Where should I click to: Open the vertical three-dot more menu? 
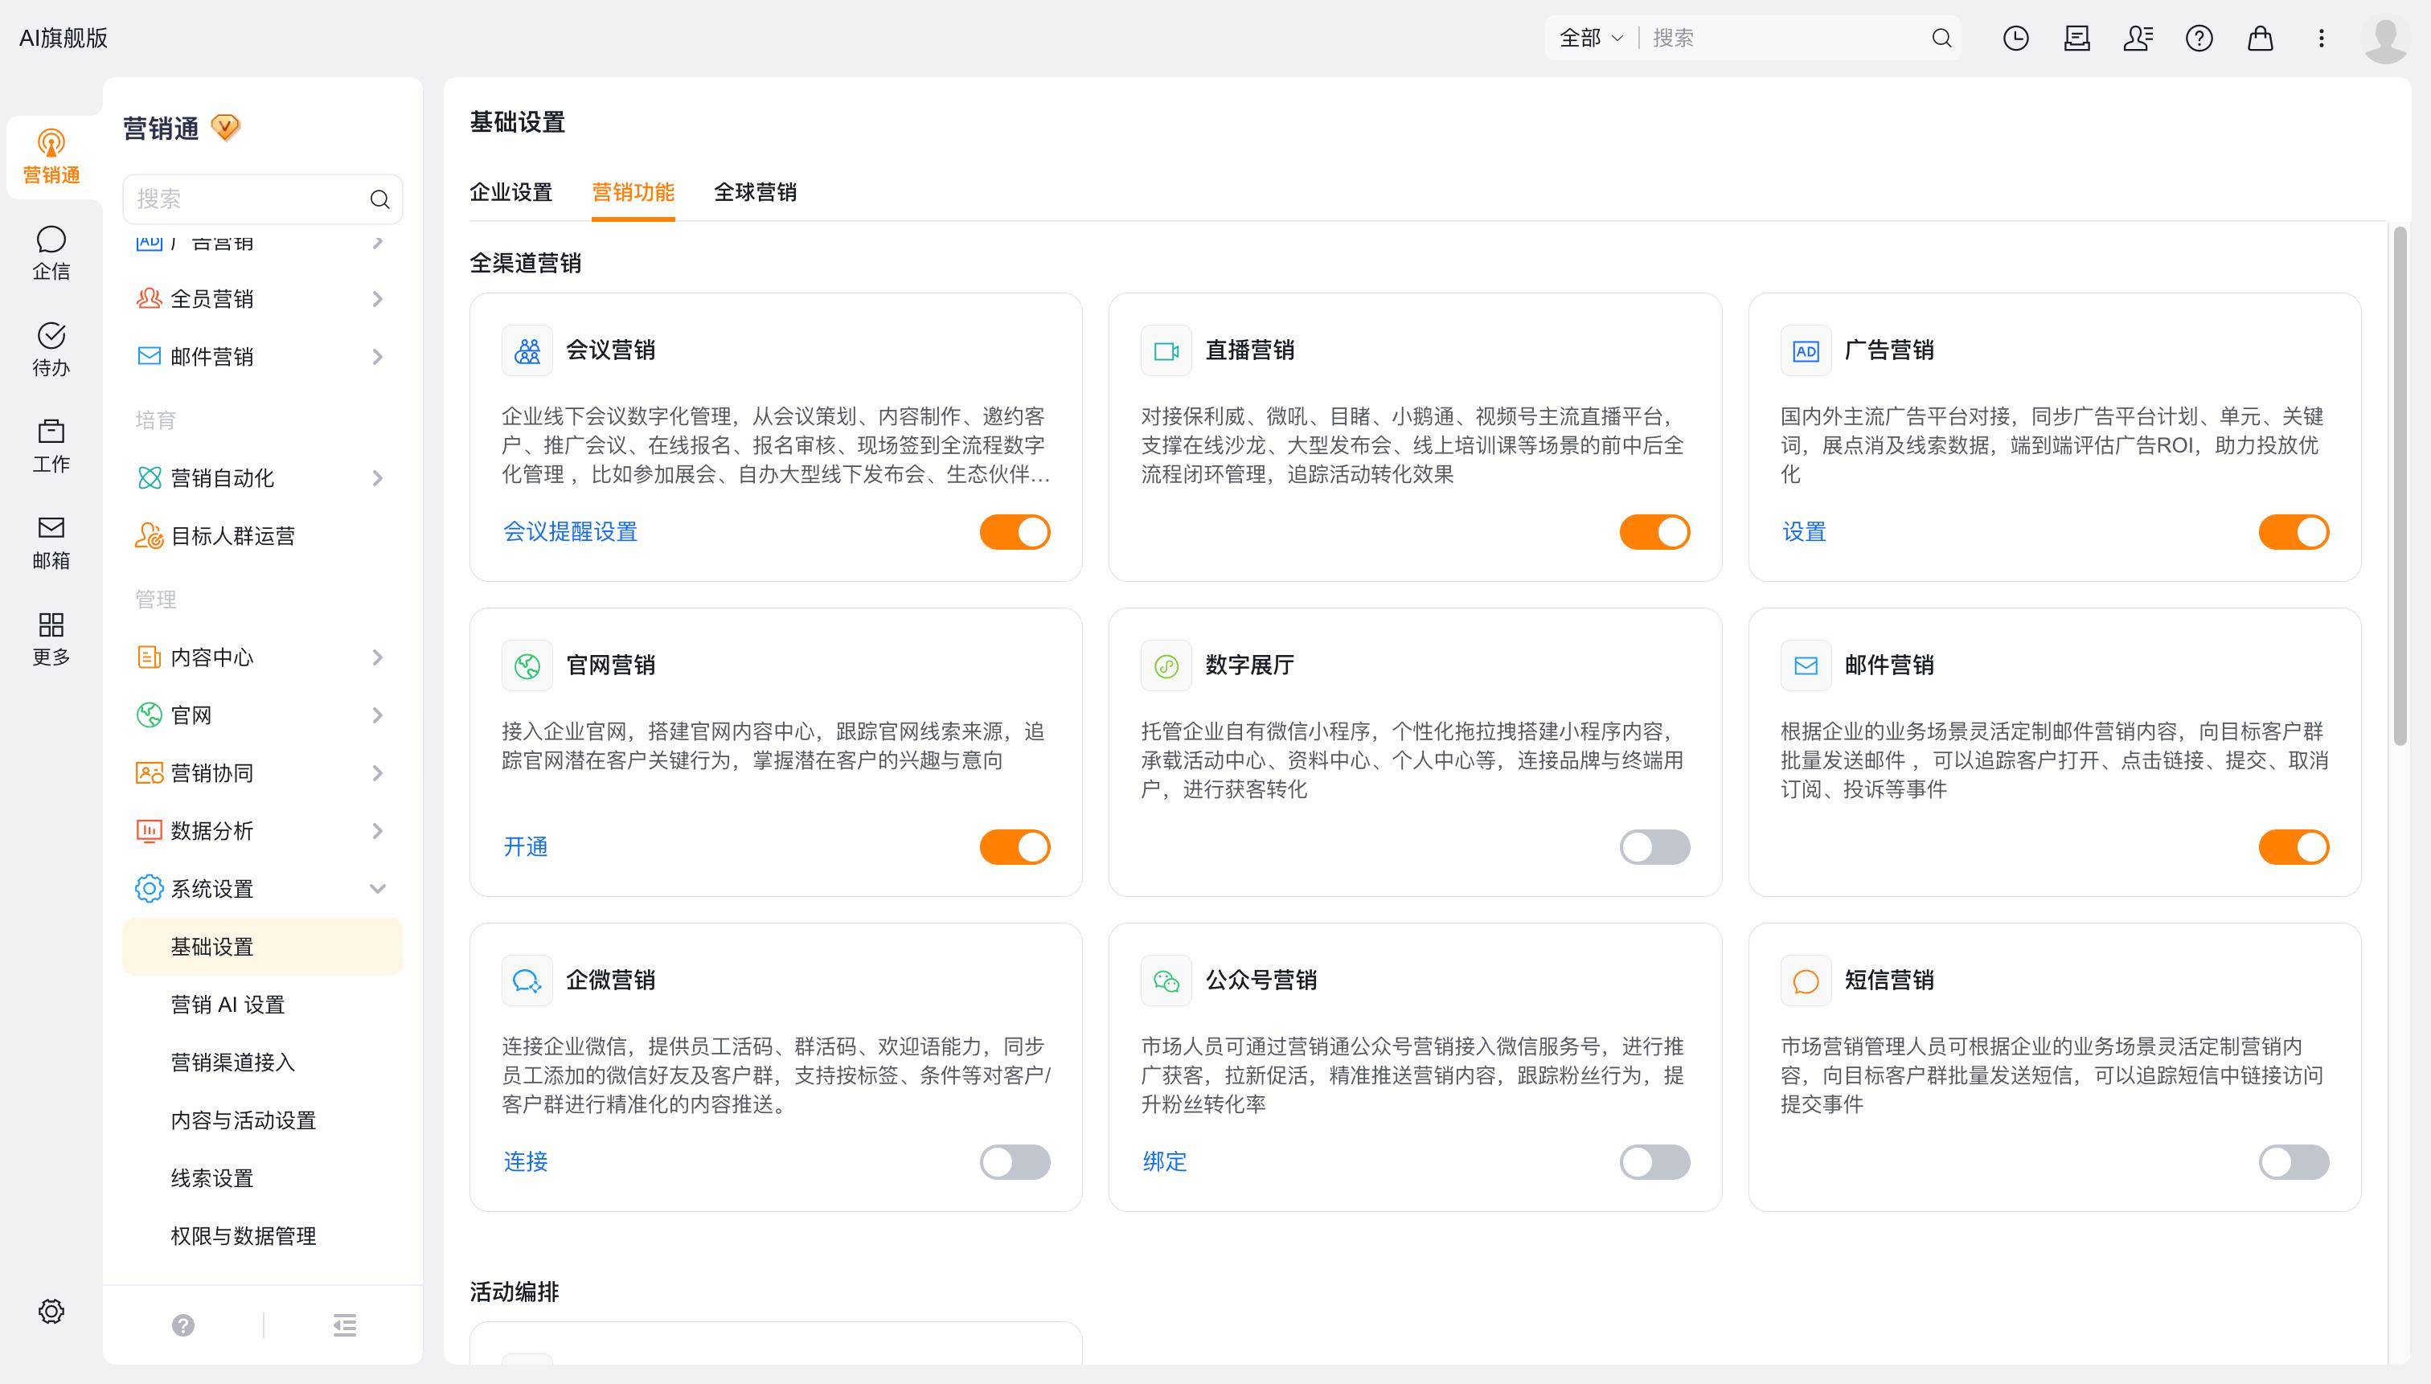pyautogui.click(x=2321, y=38)
